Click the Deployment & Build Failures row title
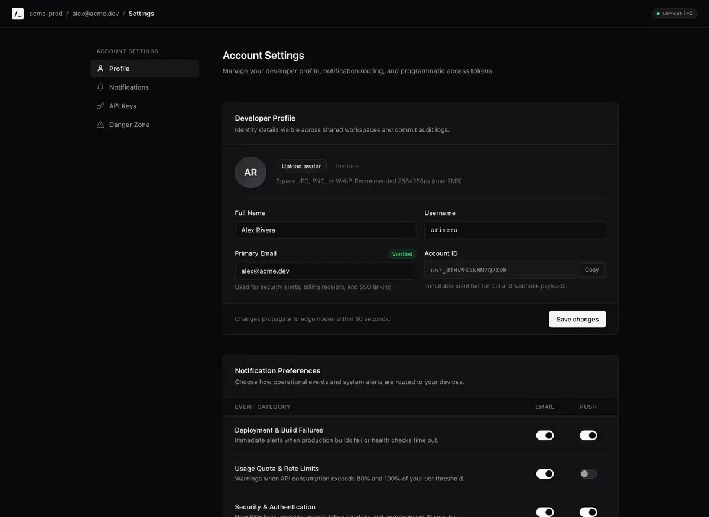 279,430
